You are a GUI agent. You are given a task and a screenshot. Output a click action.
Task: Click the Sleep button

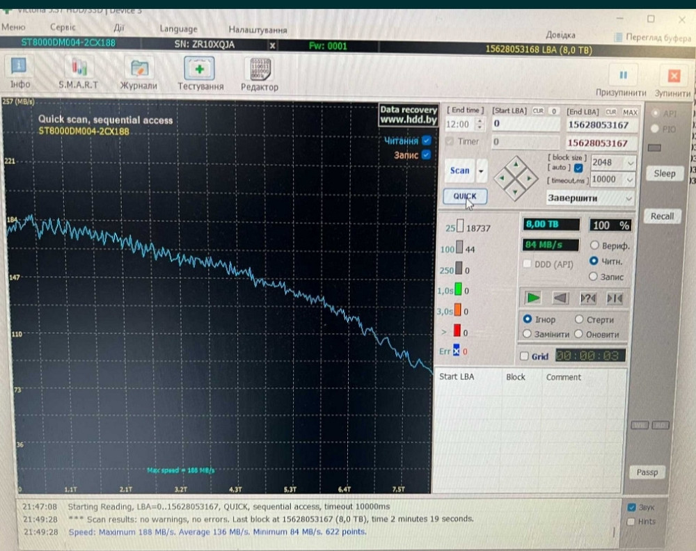point(664,173)
